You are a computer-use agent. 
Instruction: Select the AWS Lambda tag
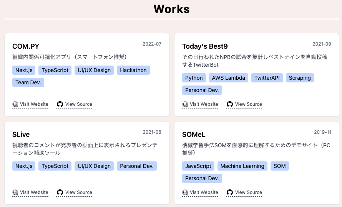(x=229, y=78)
